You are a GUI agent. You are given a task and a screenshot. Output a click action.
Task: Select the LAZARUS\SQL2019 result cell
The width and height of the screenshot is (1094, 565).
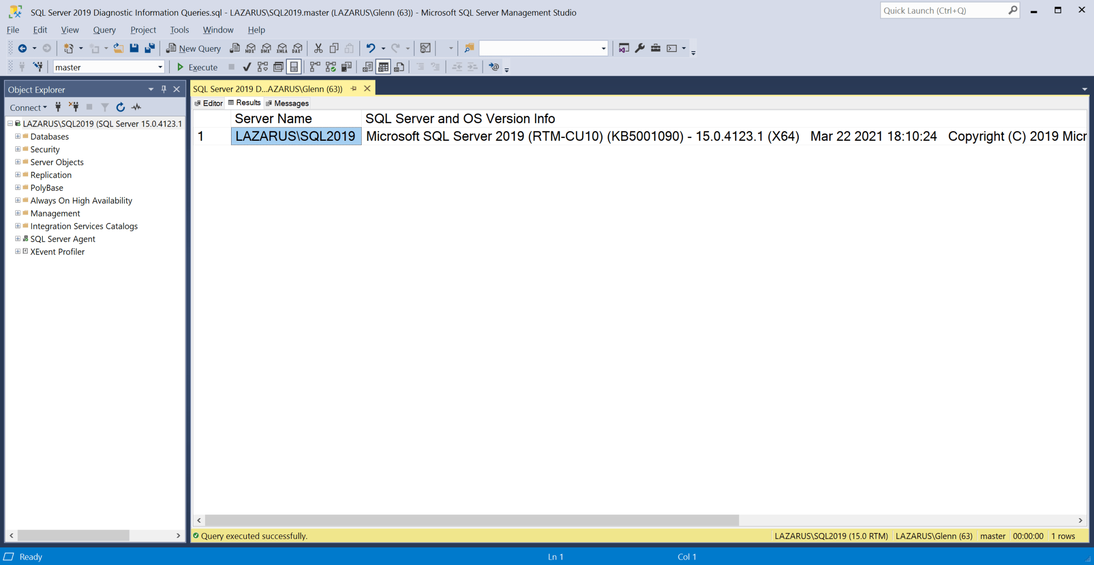[296, 136]
